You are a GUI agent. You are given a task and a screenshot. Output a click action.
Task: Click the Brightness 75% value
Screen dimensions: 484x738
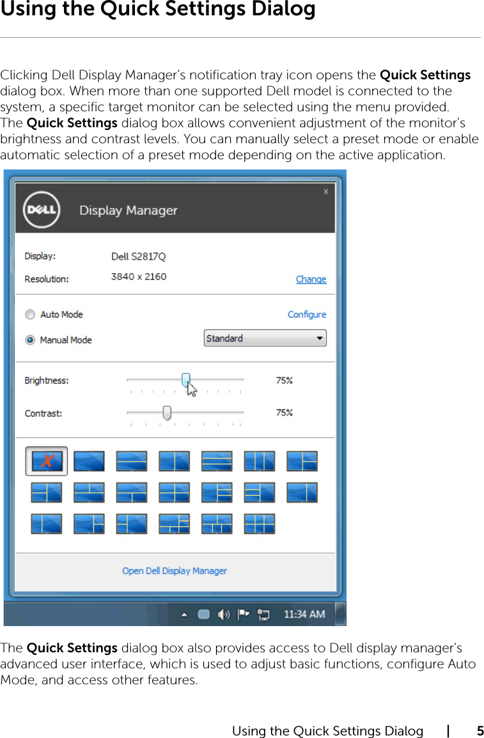pyautogui.click(x=284, y=381)
